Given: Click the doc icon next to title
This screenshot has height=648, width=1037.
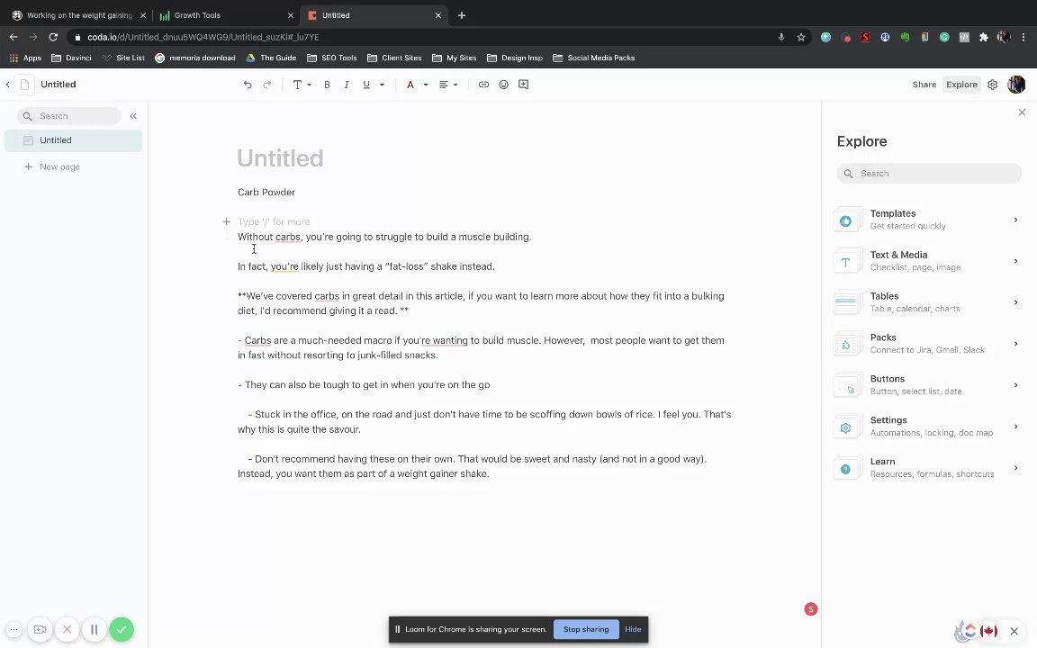Looking at the screenshot, I should click(x=24, y=85).
